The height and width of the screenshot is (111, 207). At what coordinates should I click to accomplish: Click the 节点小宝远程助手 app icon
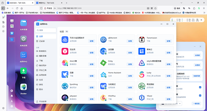click(65, 39)
